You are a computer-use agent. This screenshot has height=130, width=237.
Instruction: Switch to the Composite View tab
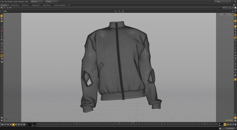pyautogui.click(x=36, y=5)
